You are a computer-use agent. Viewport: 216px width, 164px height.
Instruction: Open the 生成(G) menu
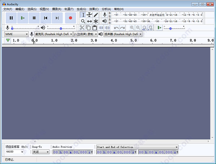click(81, 9)
